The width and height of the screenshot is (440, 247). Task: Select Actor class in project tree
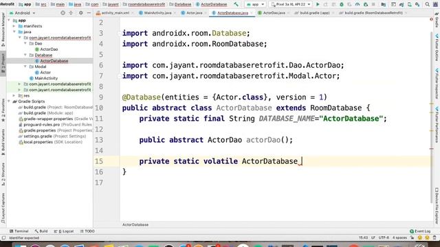43,73
